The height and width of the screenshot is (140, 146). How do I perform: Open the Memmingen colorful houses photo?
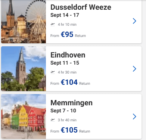pyautogui.click(x=24, y=116)
